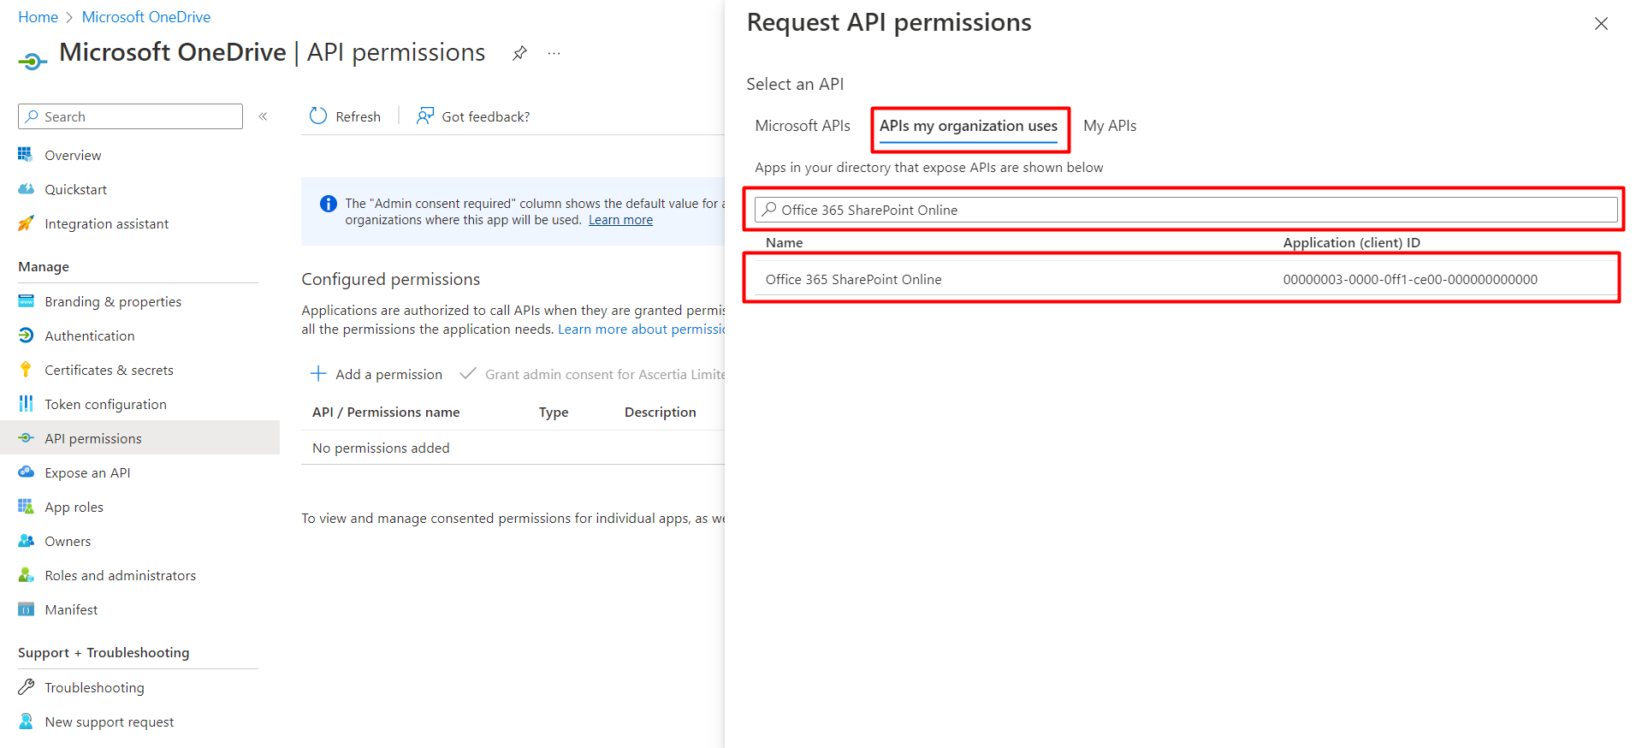Click the Integration assistant rocket icon
Screen dimensions: 1636x748
(26, 223)
